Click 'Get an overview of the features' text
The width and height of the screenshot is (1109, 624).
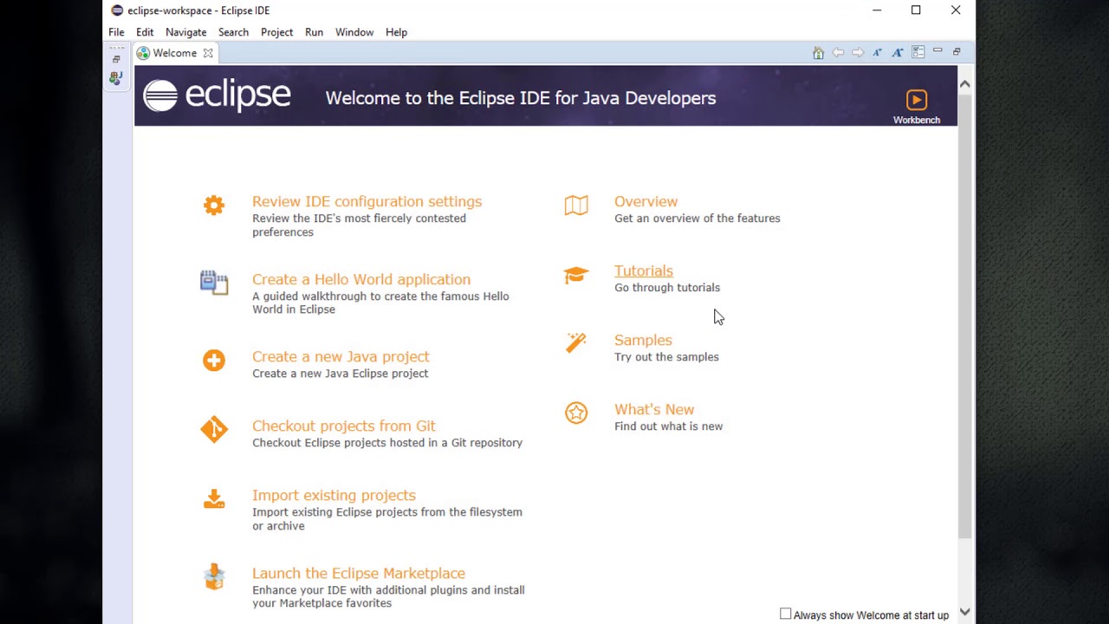(x=697, y=218)
